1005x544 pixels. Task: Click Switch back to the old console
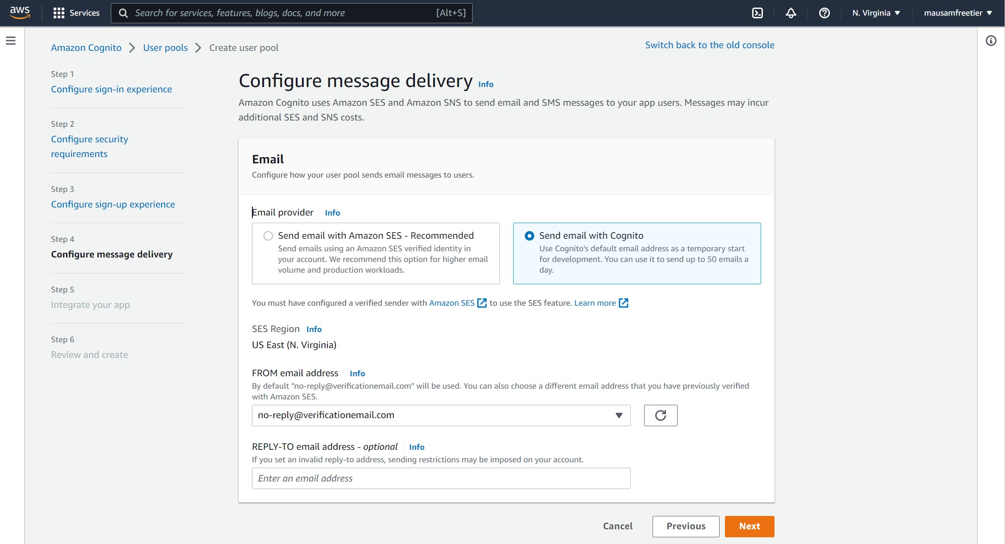click(709, 45)
